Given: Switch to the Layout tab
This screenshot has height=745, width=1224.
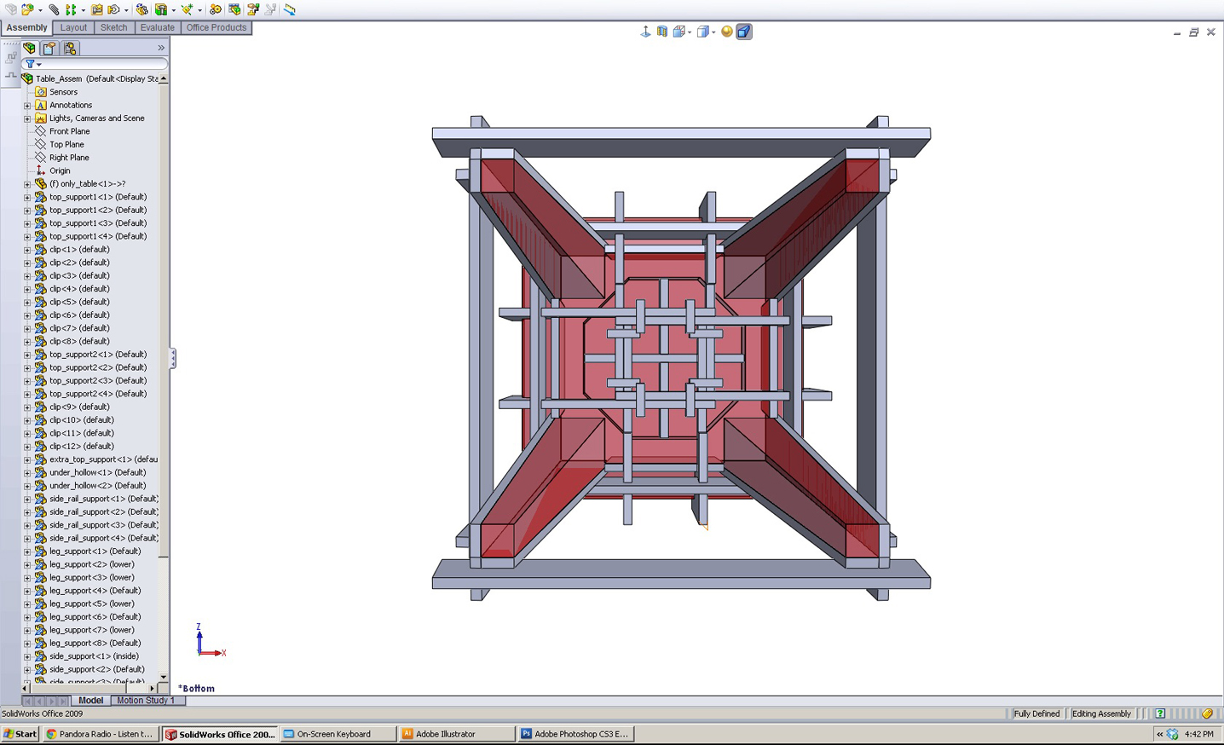Looking at the screenshot, I should point(73,27).
